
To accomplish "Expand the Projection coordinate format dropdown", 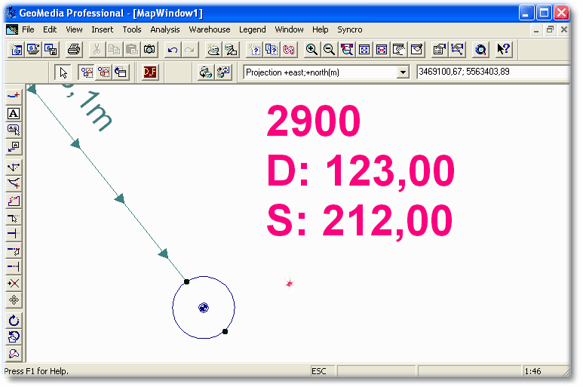I will pyautogui.click(x=403, y=72).
